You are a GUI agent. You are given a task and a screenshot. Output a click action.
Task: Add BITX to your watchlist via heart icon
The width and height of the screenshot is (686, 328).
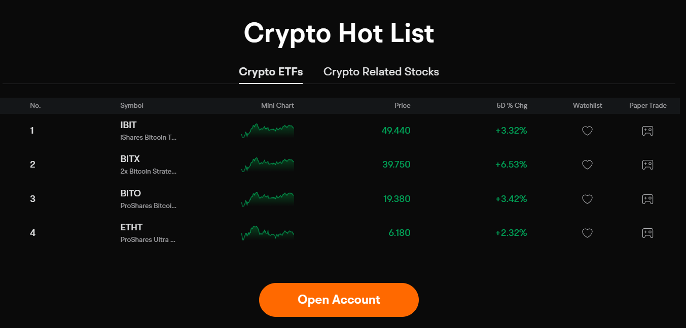point(587,165)
